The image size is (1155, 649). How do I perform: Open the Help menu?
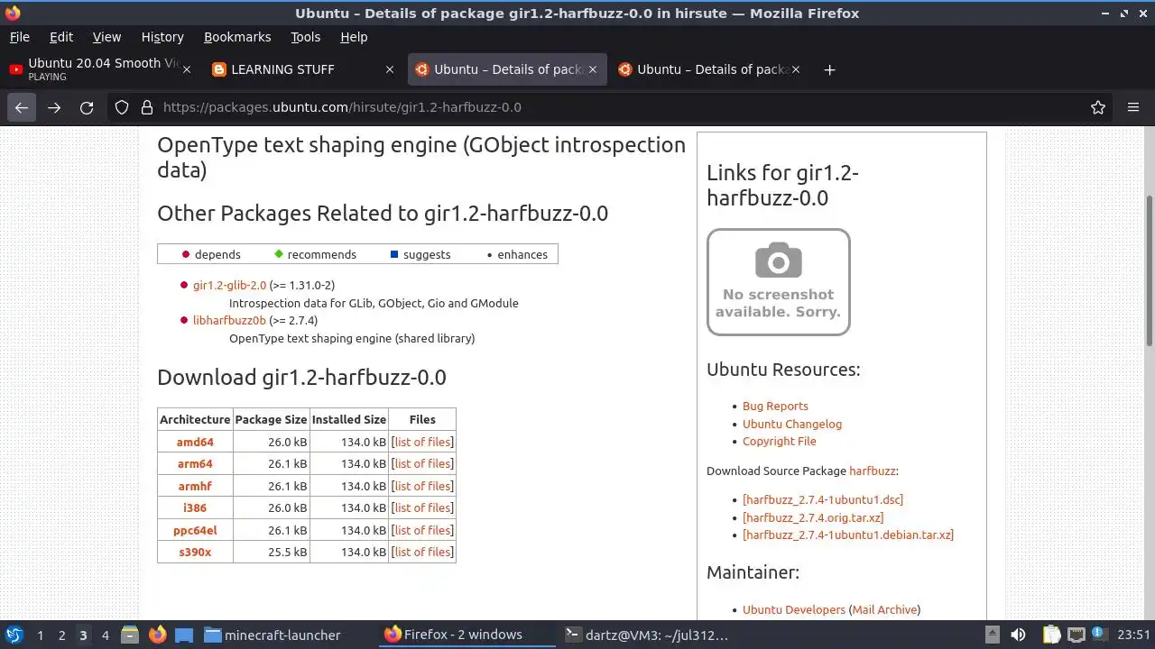click(354, 37)
